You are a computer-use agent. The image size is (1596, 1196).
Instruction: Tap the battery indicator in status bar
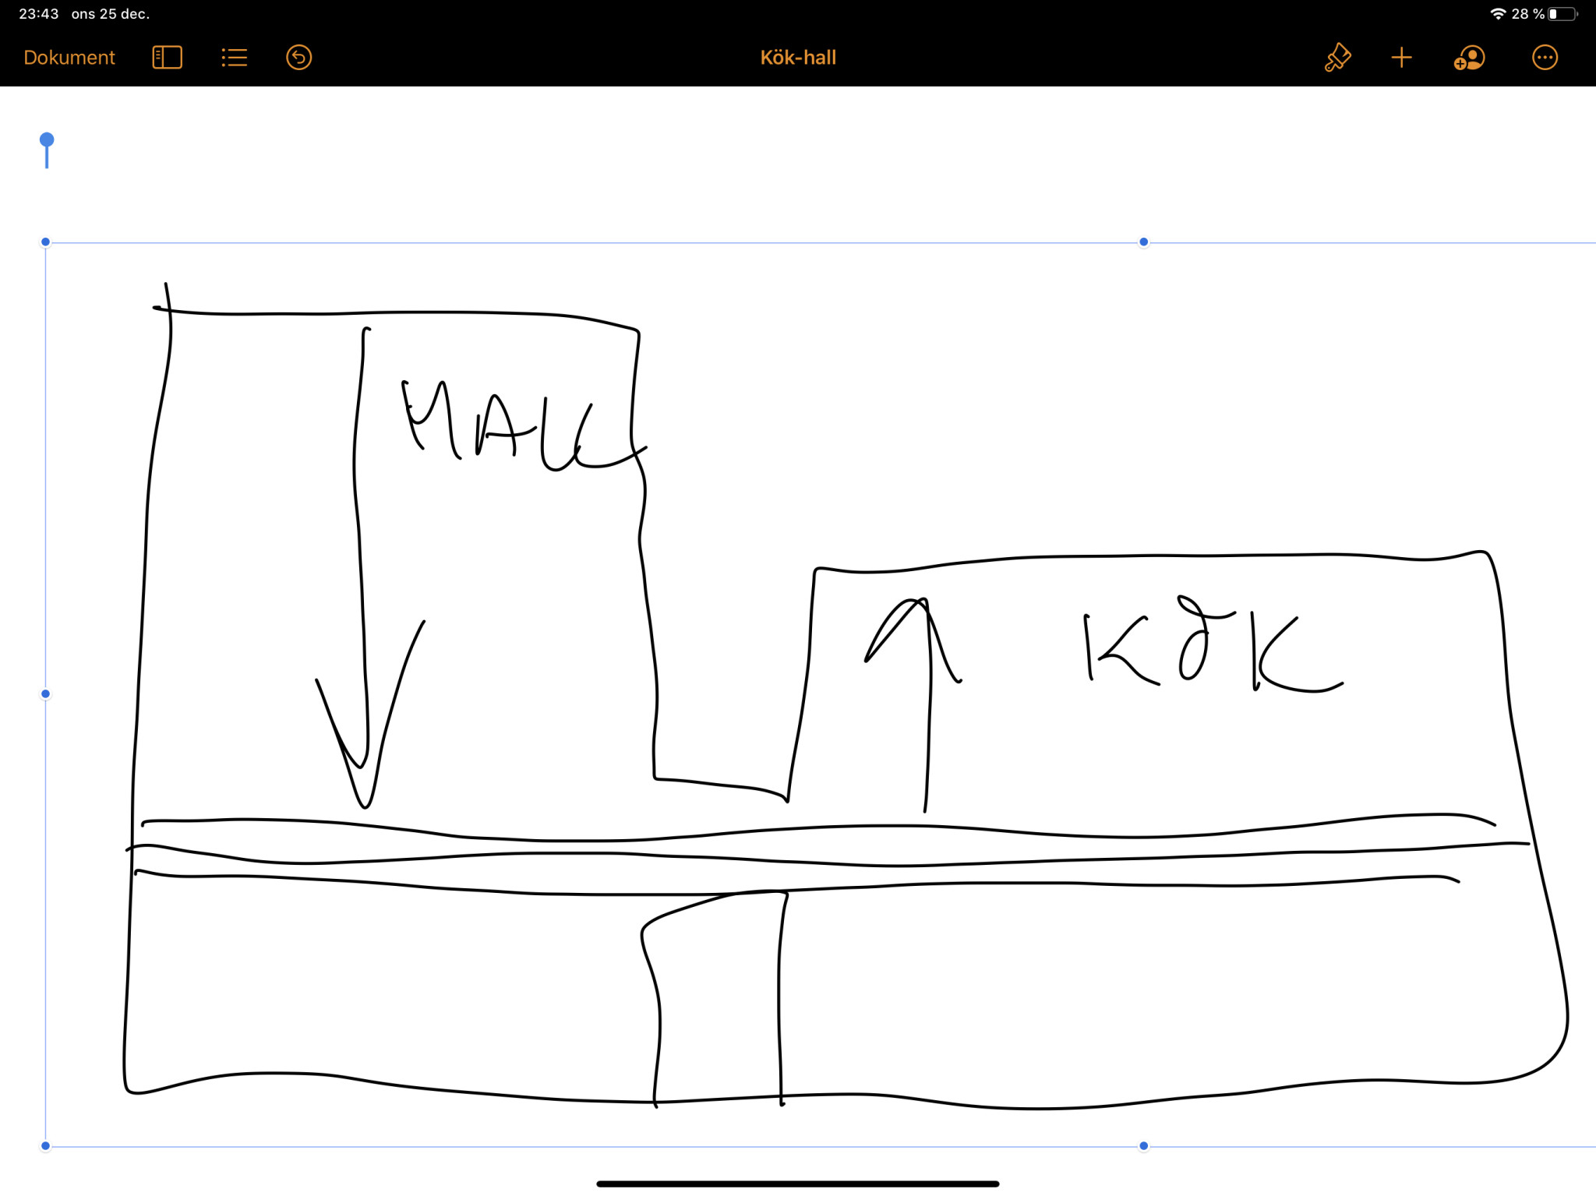pyautogui.click(x=1562, y=14)
